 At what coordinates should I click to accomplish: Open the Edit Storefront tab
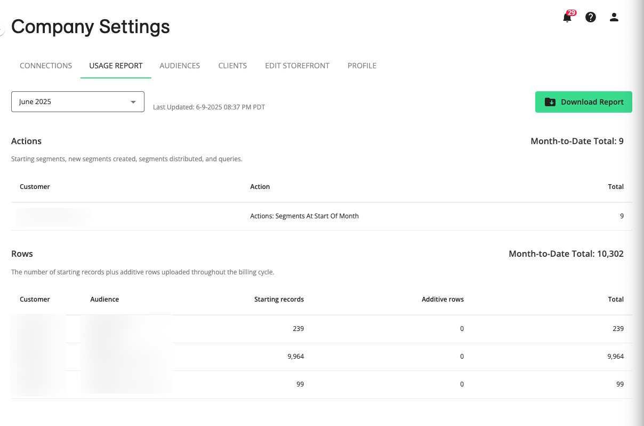[297, 66]
